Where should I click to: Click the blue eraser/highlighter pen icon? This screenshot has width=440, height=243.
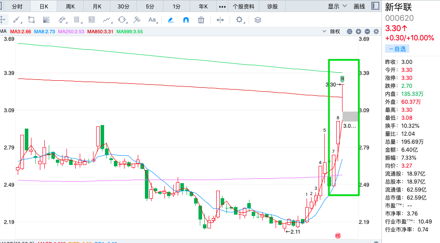click(x=171, y=20)
